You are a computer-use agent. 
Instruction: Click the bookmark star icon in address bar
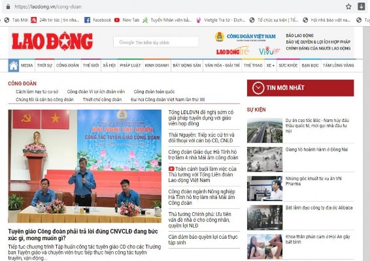[x=348, y=7]
